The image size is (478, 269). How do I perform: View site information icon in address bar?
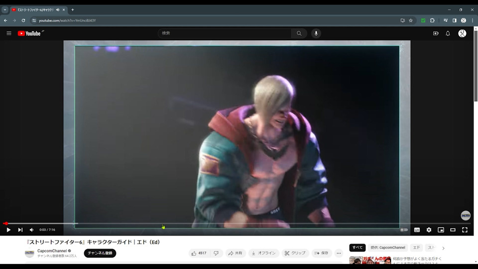click(x=34, y=20)
